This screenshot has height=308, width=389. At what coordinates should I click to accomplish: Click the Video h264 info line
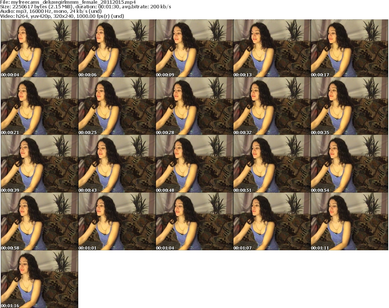pos(62,16)
